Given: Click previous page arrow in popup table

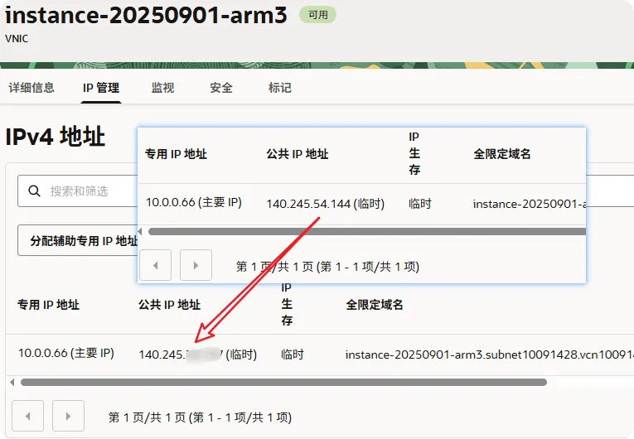Looking at the screenshot, I should tap(155, 265).
